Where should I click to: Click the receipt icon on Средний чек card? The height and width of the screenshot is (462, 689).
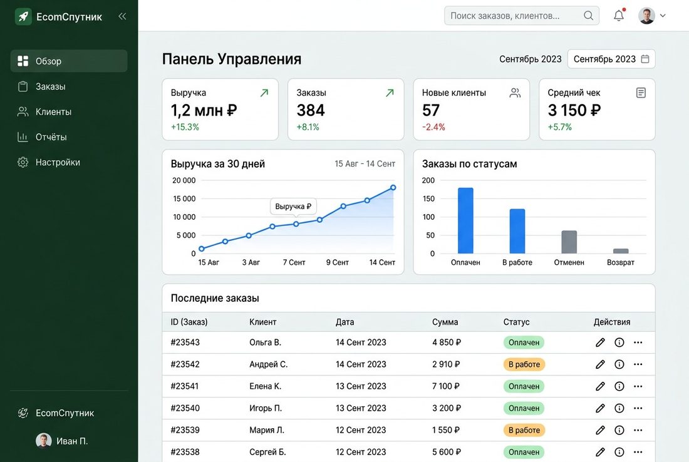click(x=641, y=93)
